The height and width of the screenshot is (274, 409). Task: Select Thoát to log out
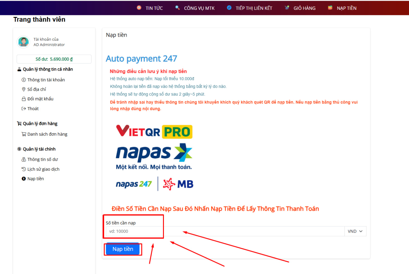point(33,108)
